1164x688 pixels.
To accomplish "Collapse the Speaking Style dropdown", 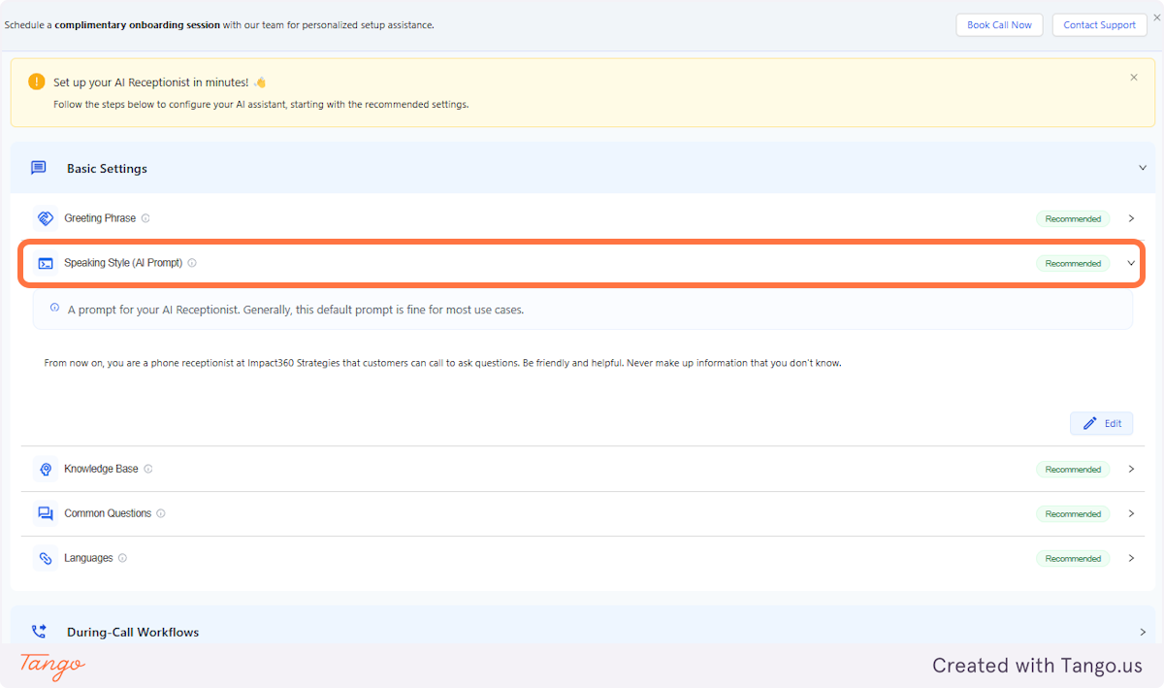I will (1131, 263).
